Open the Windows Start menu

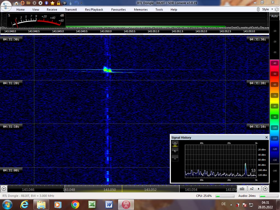coord(7,205)
